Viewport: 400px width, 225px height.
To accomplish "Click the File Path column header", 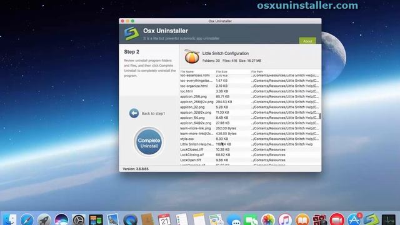I will (257, 72).
